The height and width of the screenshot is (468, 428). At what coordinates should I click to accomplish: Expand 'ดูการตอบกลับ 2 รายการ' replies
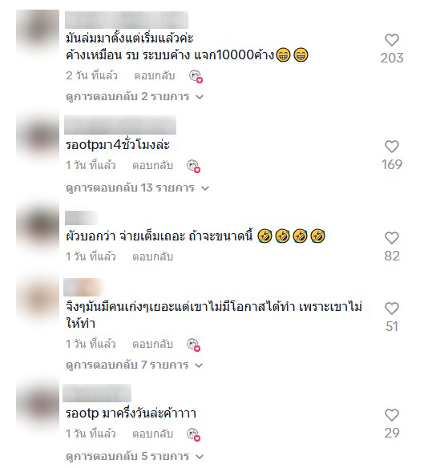(x=135, y=97)
